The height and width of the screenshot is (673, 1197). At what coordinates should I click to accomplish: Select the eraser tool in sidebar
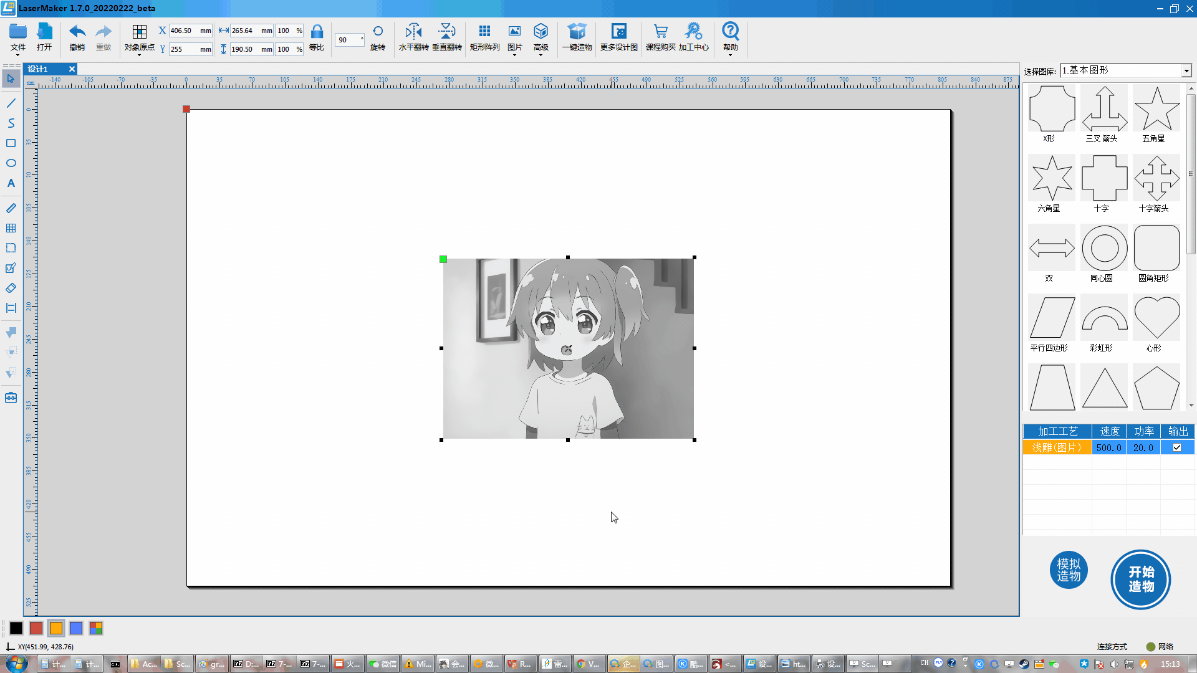point(11,288)
